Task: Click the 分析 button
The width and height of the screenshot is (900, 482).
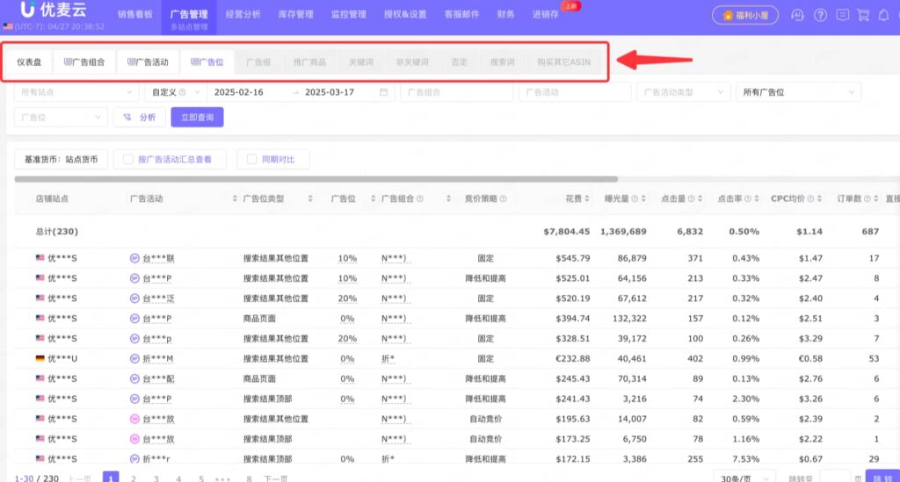Action: (140, 118)
